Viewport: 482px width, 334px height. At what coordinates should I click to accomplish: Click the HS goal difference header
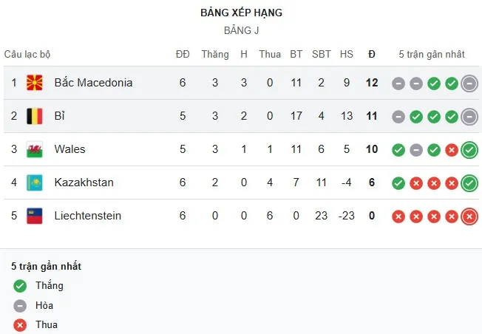347,54
